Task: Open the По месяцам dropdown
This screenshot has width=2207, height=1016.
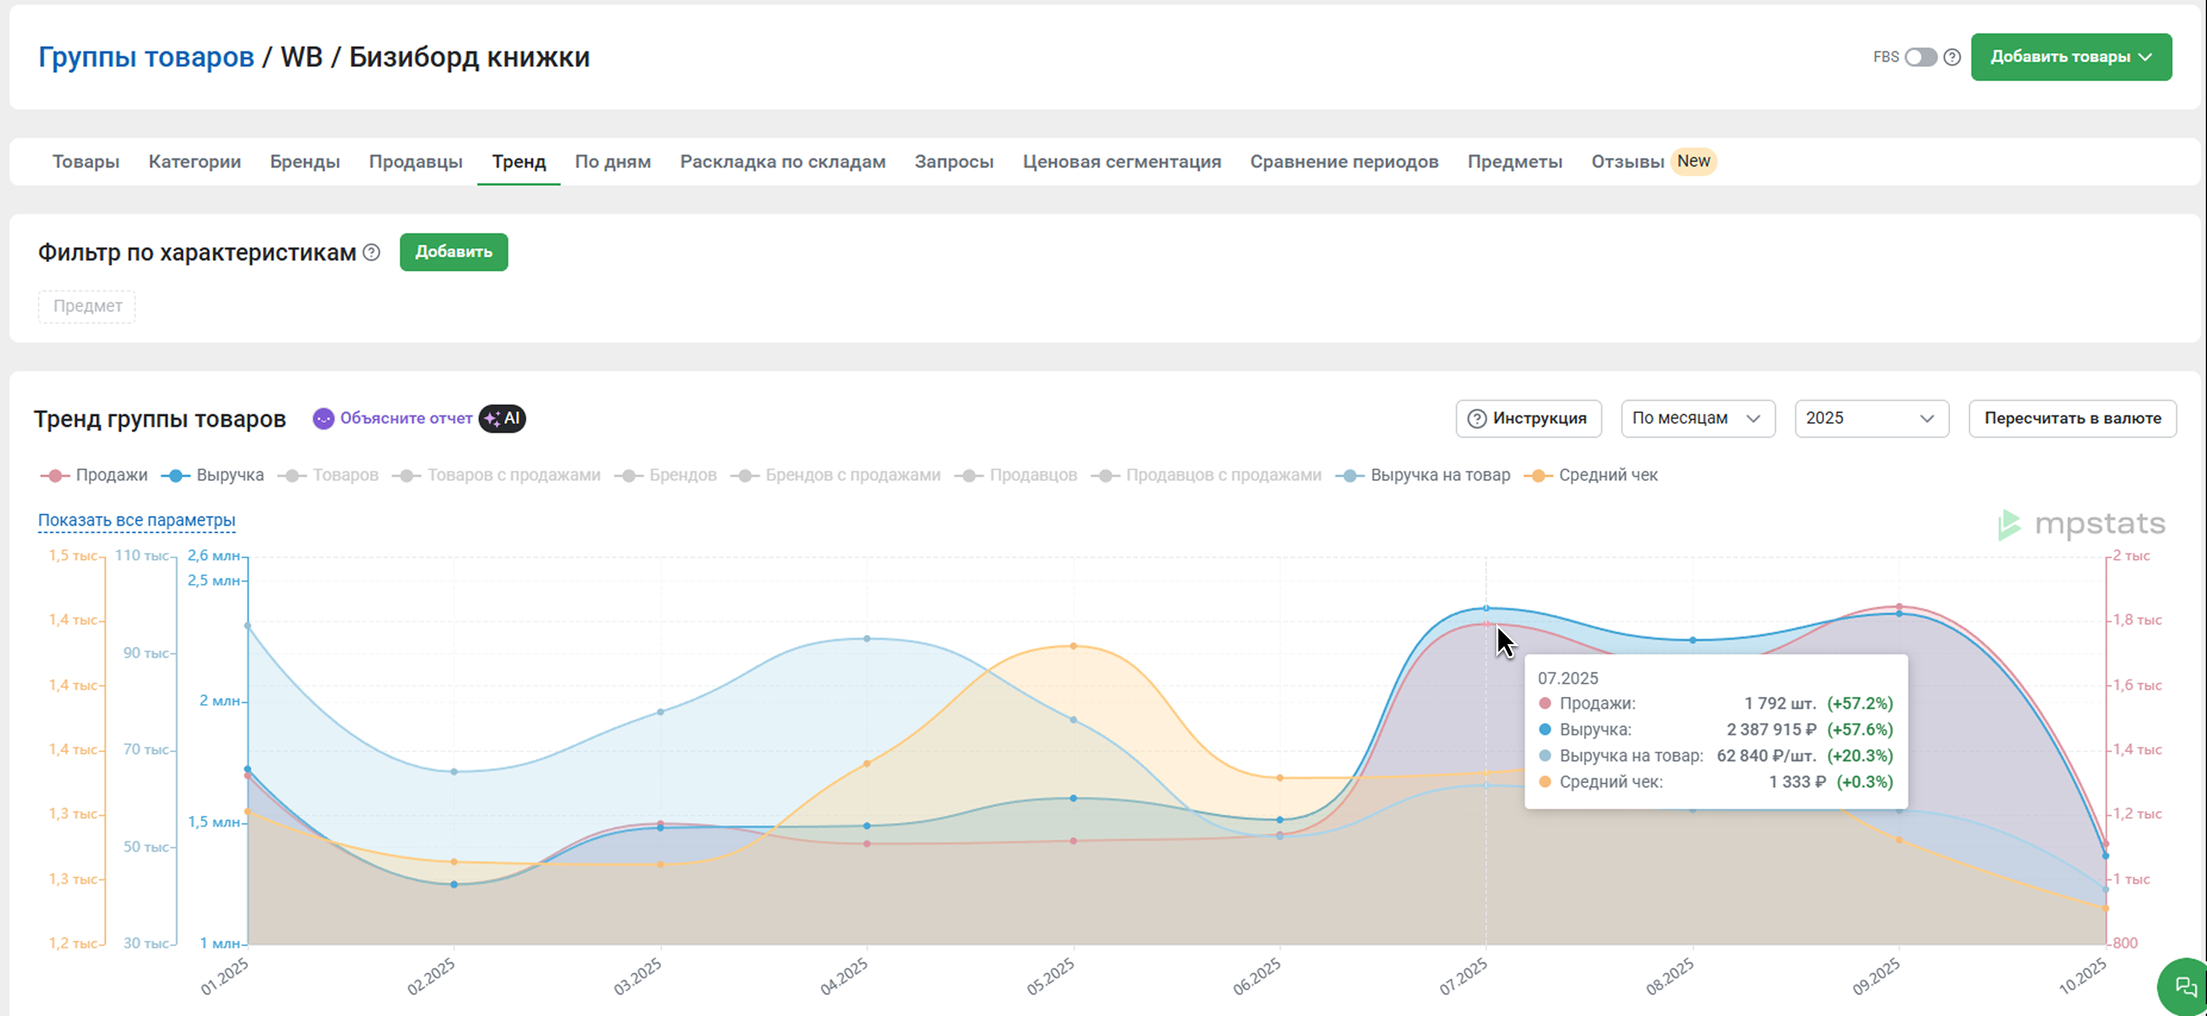Action: (1696, 419)
